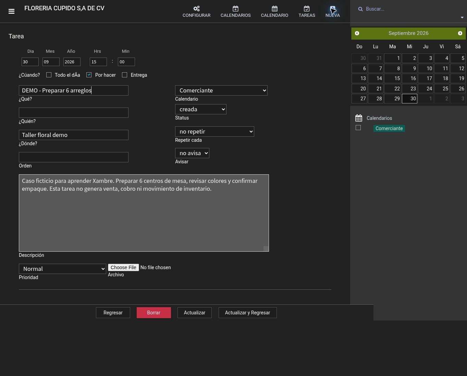This screenshot has width=467, height=376.
Task: Click the Borrar red button
Action: click(154, 313)
